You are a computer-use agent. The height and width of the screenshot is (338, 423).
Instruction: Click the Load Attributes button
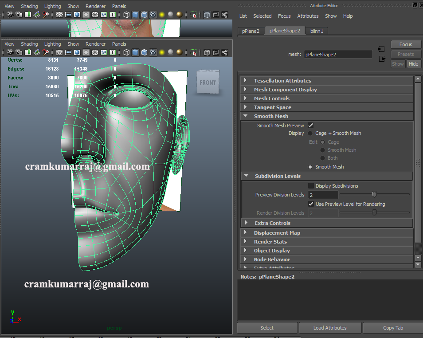tap(330, 327)
